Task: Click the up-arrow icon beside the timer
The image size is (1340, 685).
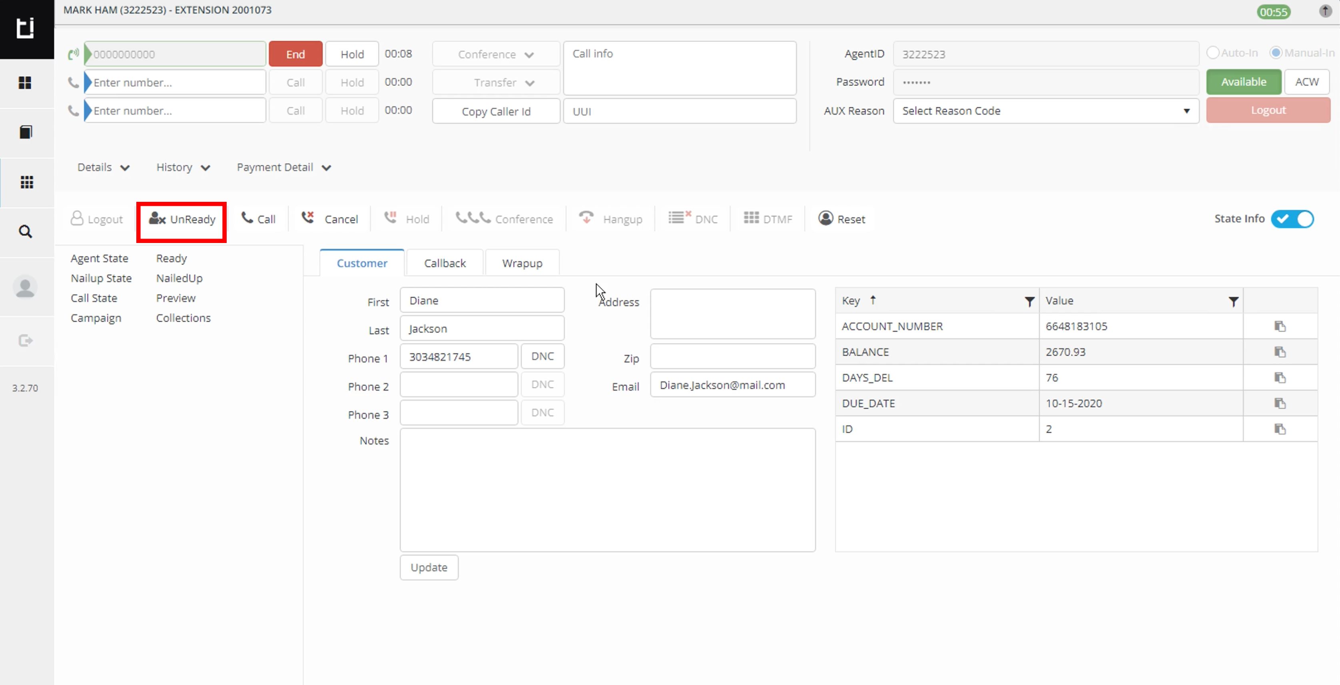Action: pyautogui.click(x=1326, y=11)
